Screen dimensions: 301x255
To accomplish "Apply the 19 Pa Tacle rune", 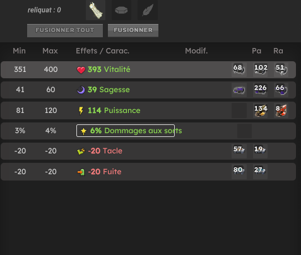I will pyautogui.click(x=261, y=151).
